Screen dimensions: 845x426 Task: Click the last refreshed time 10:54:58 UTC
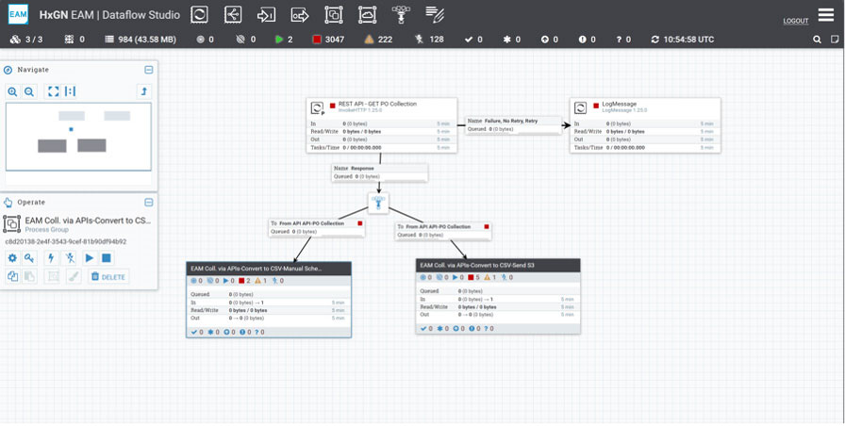coord(688,40)
